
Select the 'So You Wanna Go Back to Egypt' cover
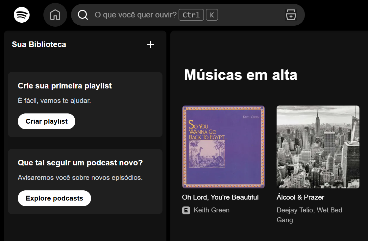coord(223,147)
